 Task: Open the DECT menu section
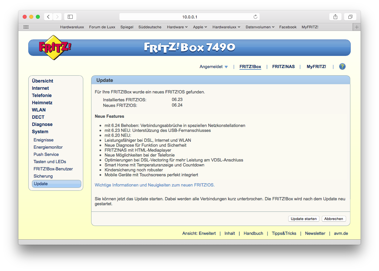click(x=38, y=117)
